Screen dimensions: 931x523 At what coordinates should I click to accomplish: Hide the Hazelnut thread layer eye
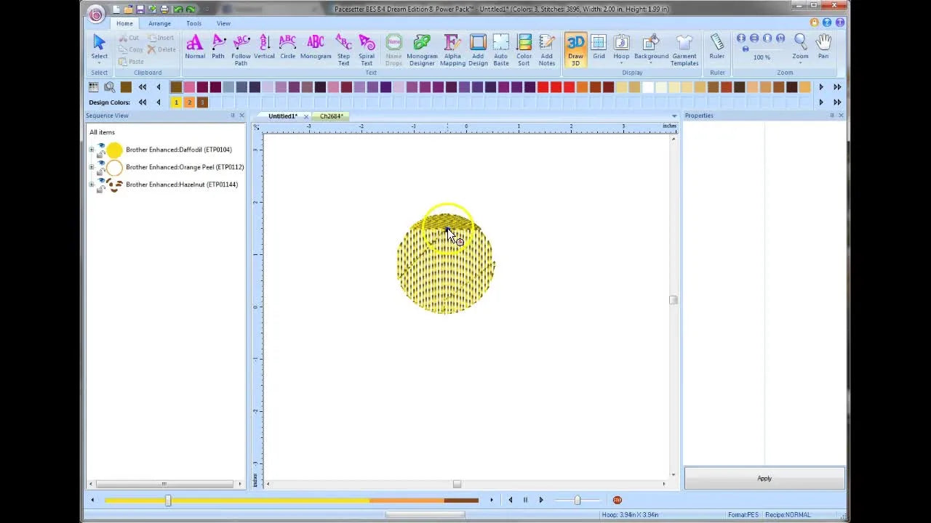tap(101, 180)
